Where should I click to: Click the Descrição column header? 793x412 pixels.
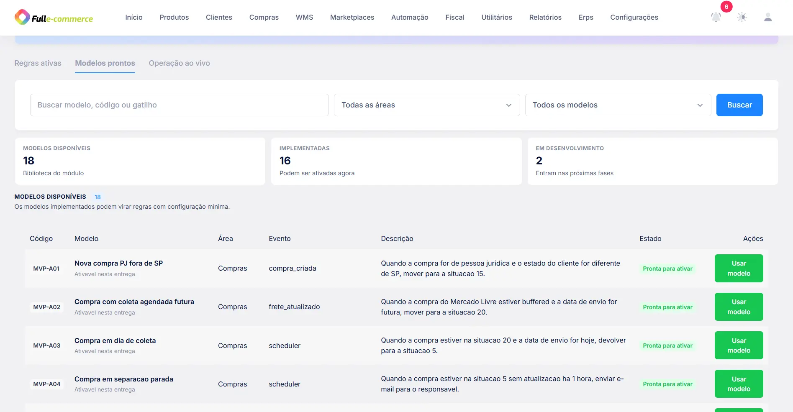click(397, 238)
